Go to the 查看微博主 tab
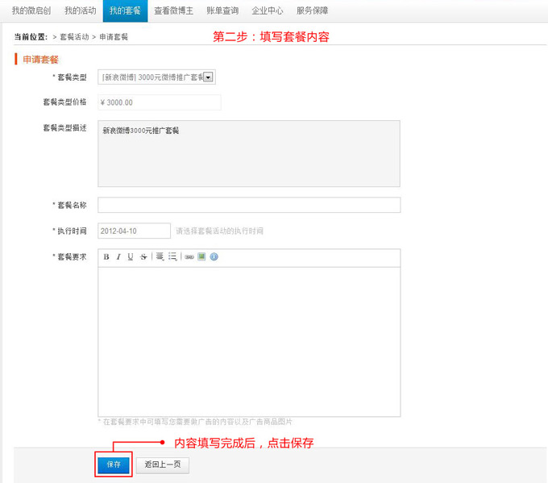This screenshot has width=548, height=483. (x=173, y=10)
